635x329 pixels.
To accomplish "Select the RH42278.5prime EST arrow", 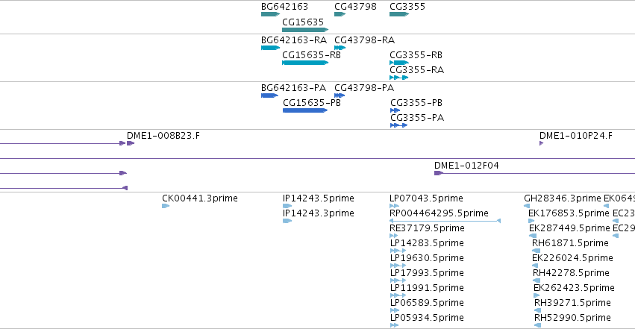I will pyautogui.click(x=537, y=281).
